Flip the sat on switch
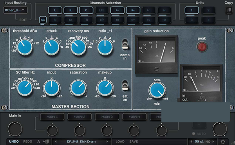235x145 pixels. (125, 86)
